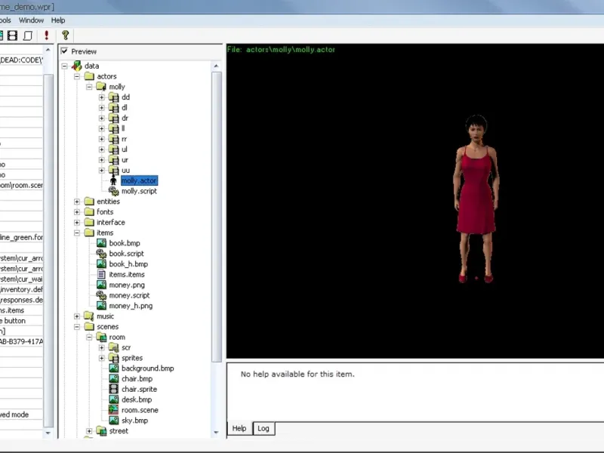604x453 pixels.
Task: Click the molly.script gears icon
Action: coord(114,191)
